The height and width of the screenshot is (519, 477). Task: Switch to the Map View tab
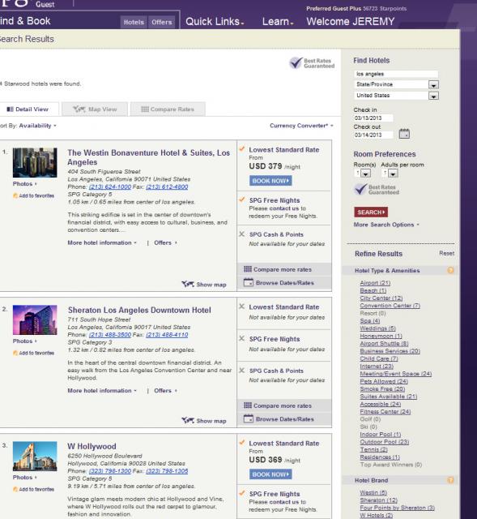tap(95, 109)
